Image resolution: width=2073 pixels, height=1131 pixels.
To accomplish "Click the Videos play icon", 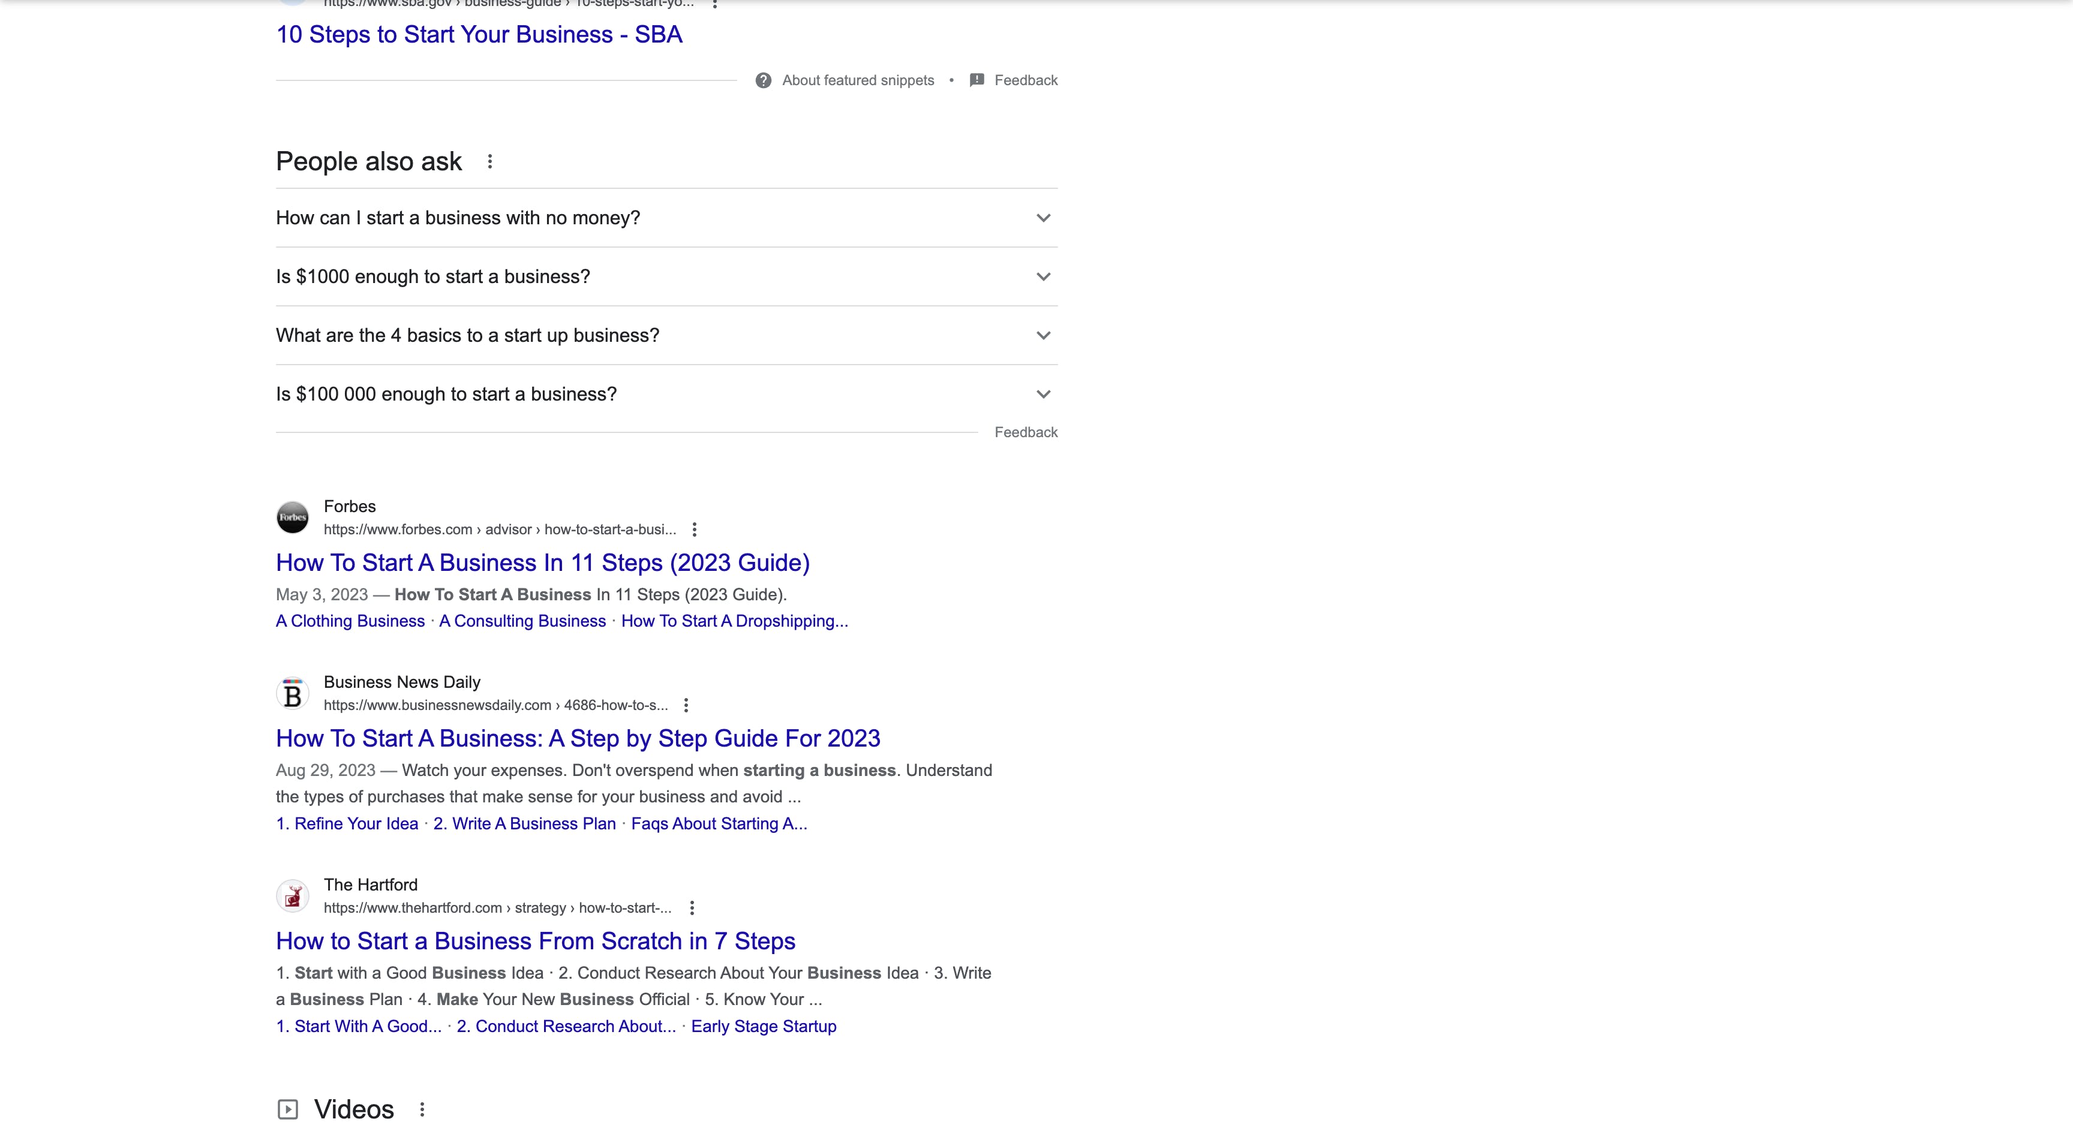I will 287,1109.
